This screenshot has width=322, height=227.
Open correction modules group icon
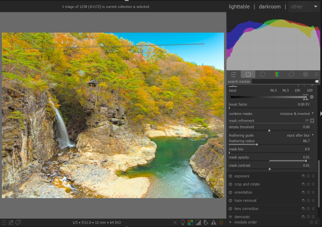pos(291,74)
